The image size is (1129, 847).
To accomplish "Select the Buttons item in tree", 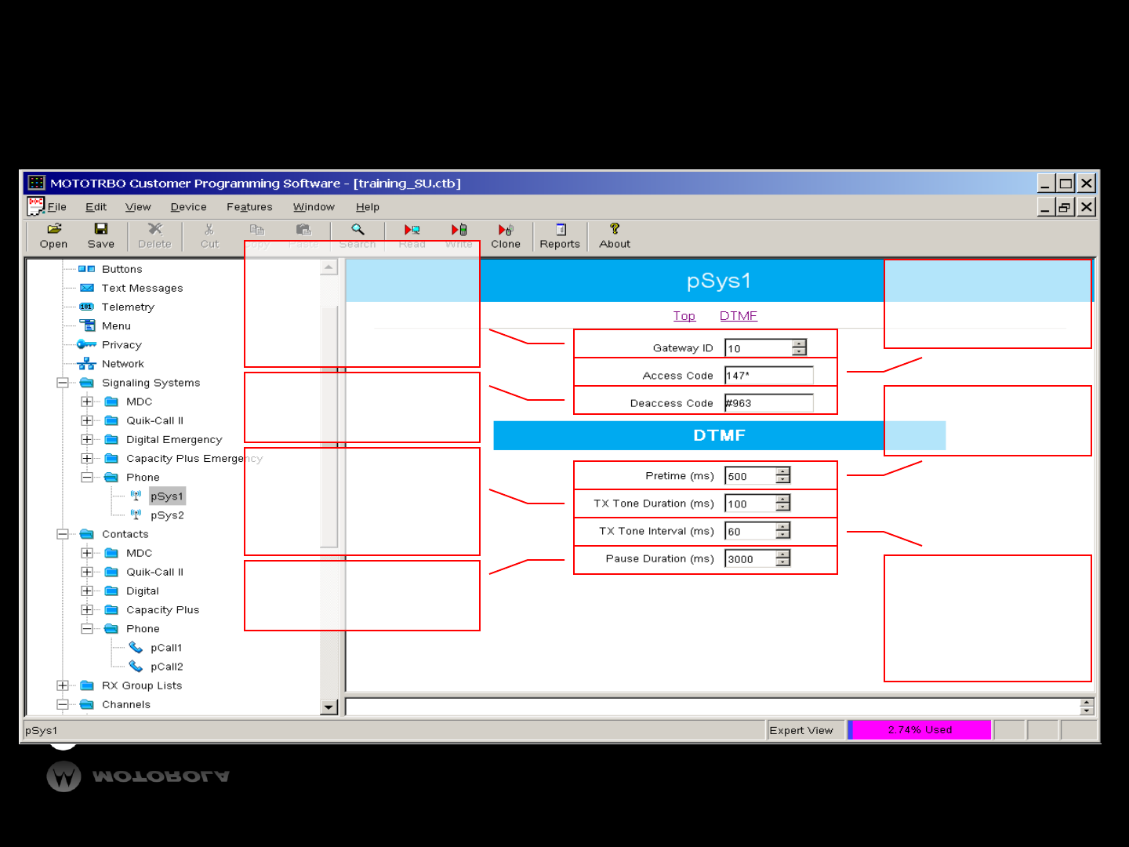I will pos(122,269).
